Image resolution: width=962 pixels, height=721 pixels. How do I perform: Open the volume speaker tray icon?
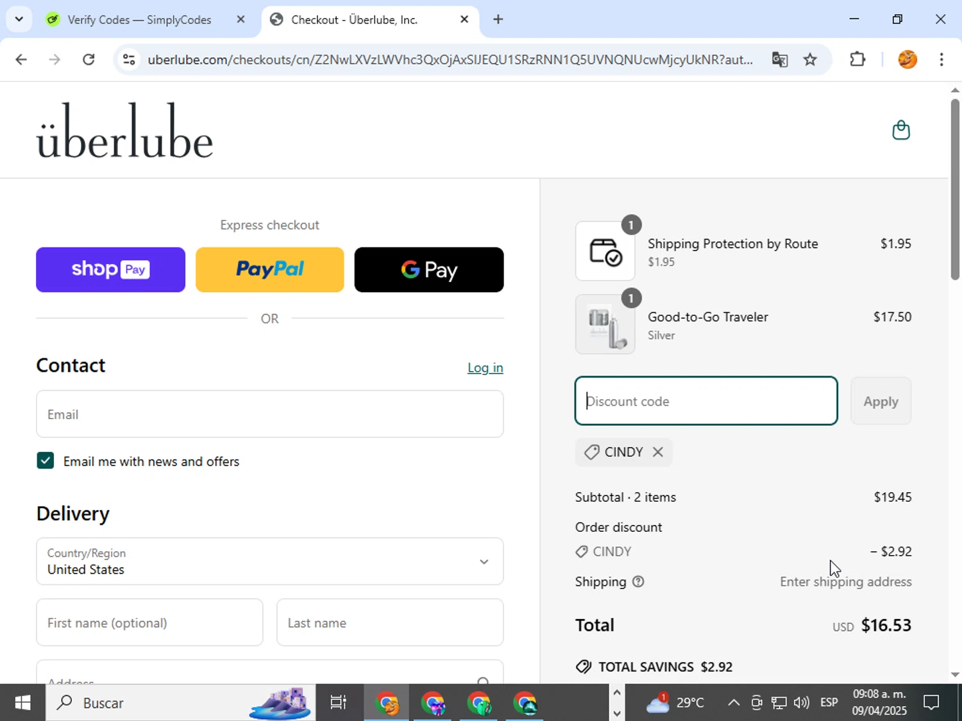[801, 703]
